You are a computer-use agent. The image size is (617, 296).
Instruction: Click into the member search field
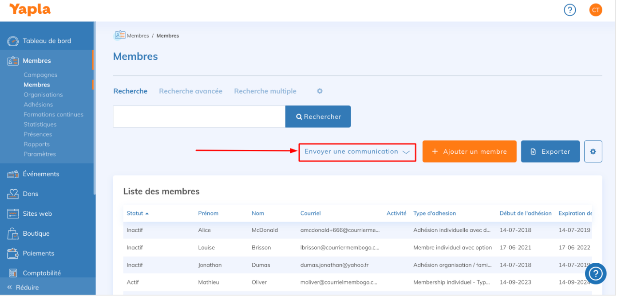tap(199, 117)
